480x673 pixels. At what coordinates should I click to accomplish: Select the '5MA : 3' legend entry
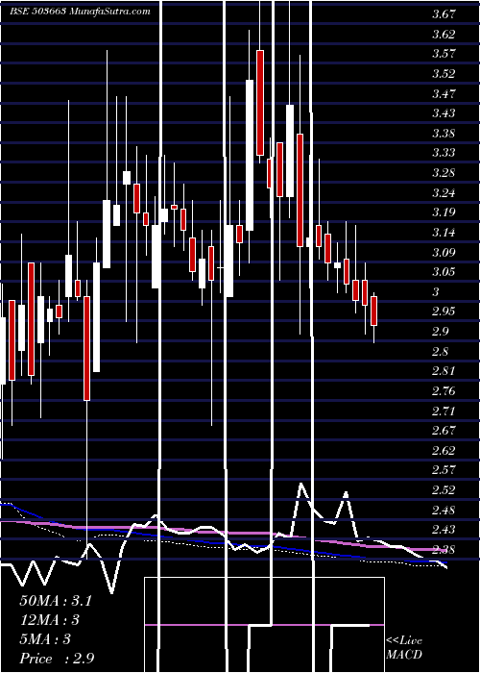(x=45, y=639)
